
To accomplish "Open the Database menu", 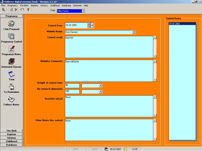I will pos(66,6).
